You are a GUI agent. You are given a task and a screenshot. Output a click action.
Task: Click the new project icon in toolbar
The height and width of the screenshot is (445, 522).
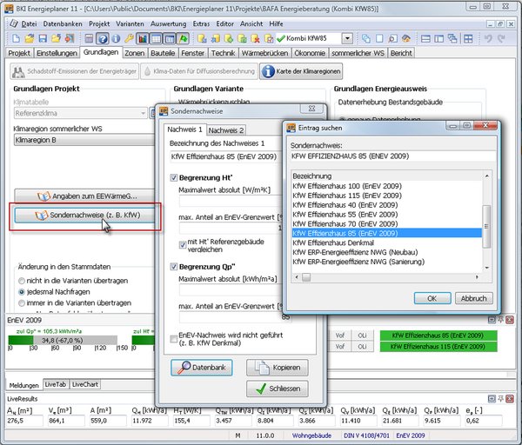pos(15,39)
